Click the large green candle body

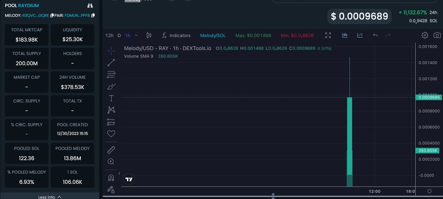tap(350, 136)
